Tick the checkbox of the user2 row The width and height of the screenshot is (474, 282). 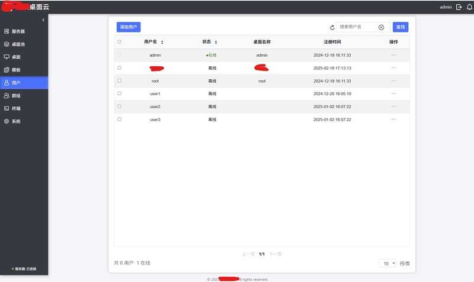coord(120,106)
